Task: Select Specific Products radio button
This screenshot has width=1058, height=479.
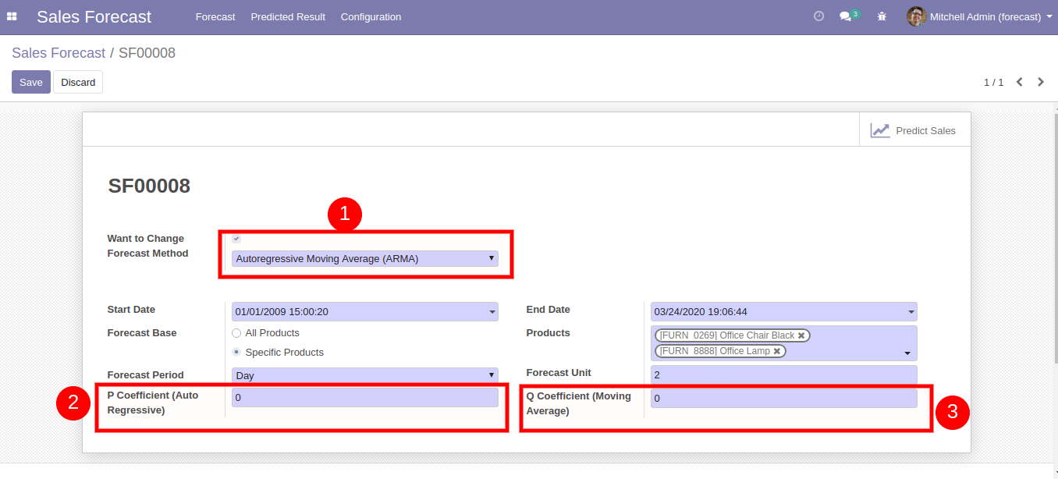Action: (x=236, y=353)
